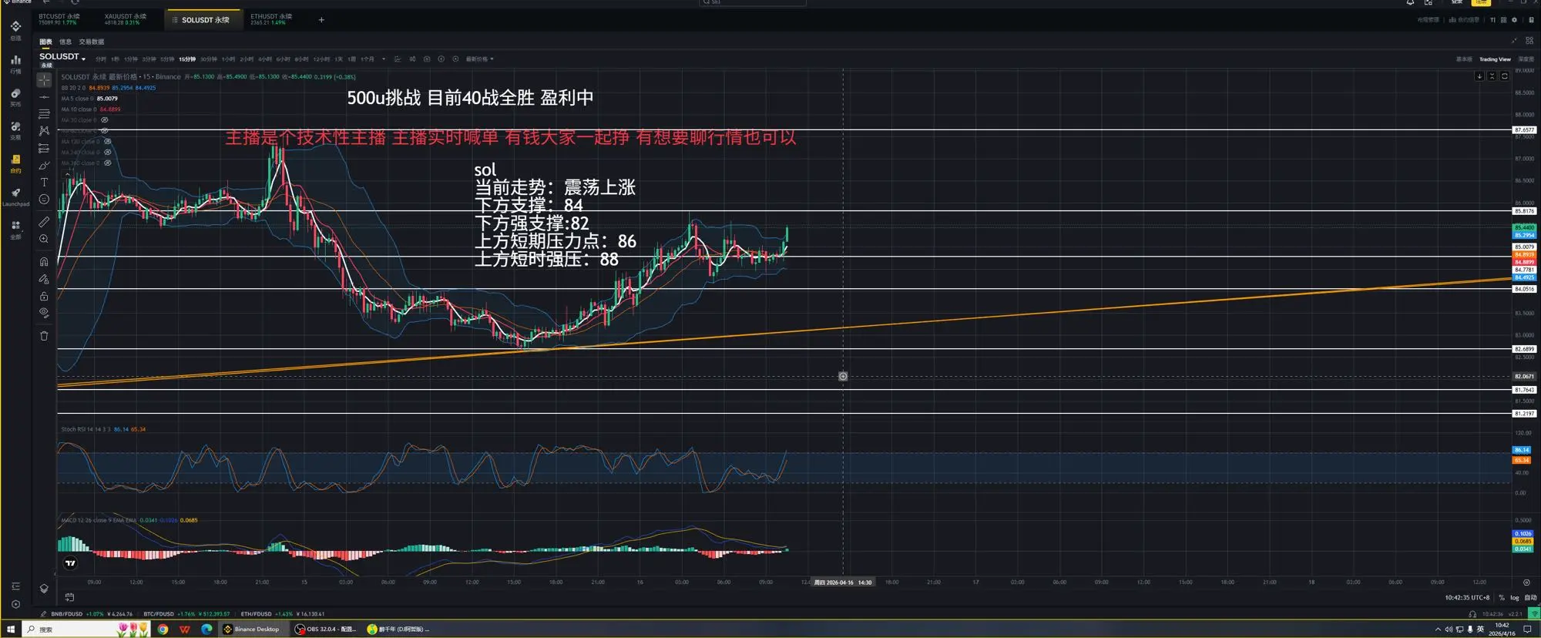This screenshot has width=1541, height=638.
Task: Open the notifications bell icon
Action: [x=1410, y=2]
